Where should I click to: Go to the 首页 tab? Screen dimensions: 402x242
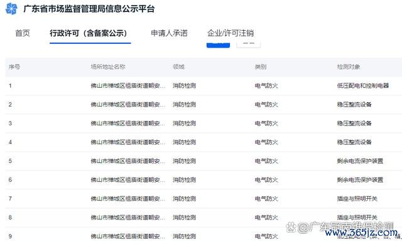(23, 33)
